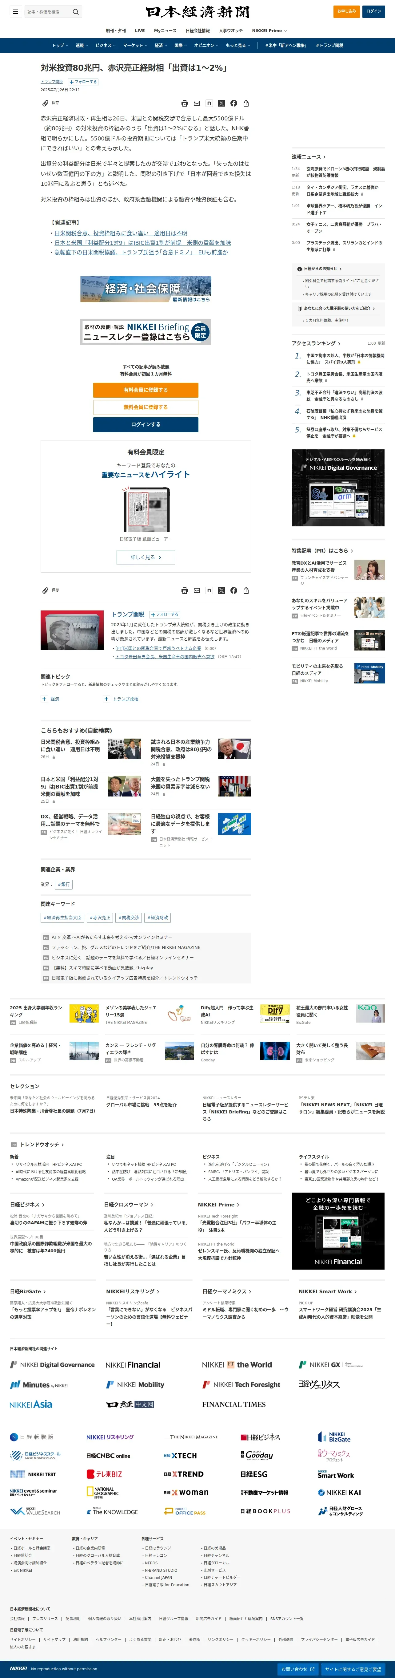Image resolution: width=395 pixels, height=1678 pixels.
Task: Click the mail icon under the headline
Action: tap(197, 103)
